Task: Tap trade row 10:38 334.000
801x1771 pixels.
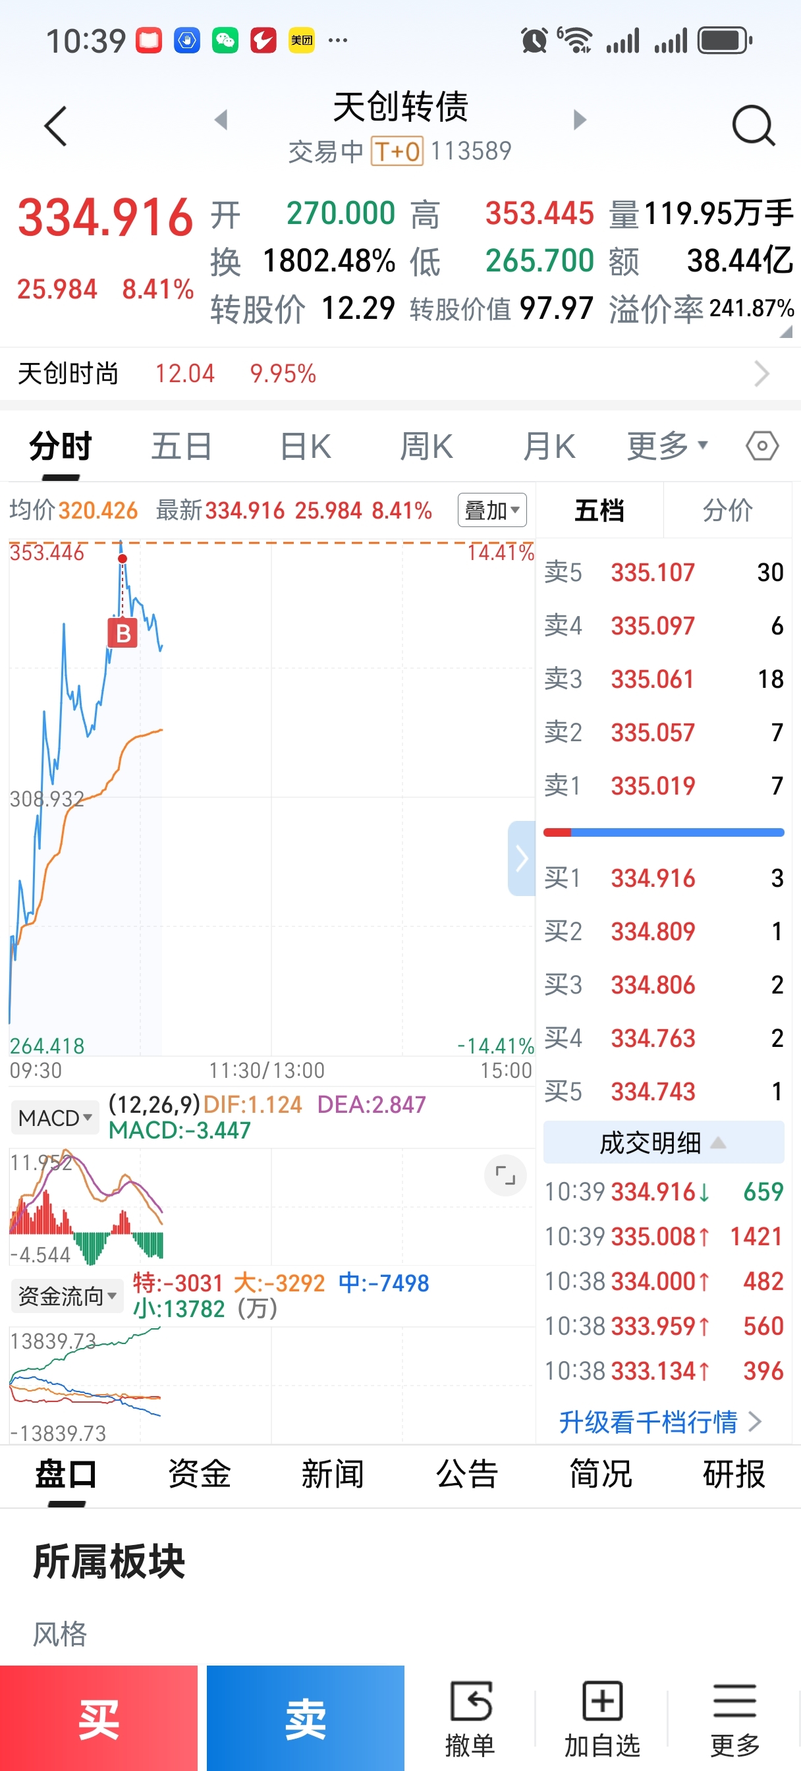Action: (x=663, y=1281)
